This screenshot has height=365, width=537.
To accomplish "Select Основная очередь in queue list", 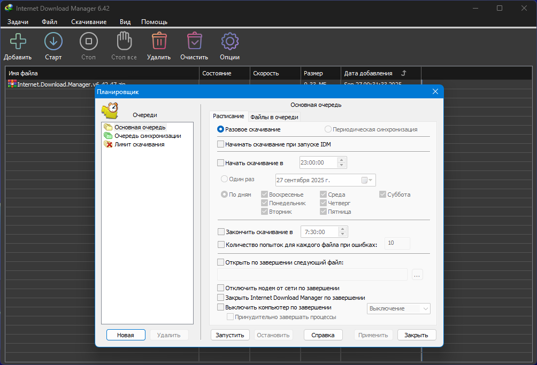I will [140, 127].
